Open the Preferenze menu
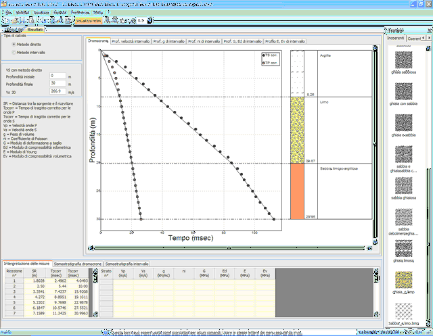Viewport: 433px width, 336px height. (x=80, y=12)
